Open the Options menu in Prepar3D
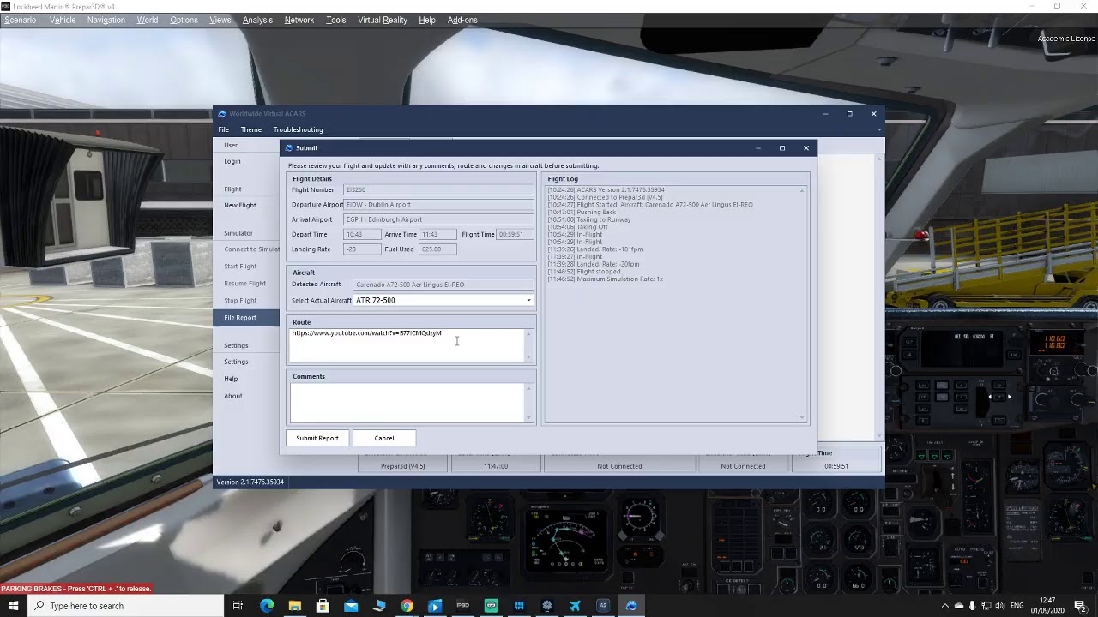 [184, 20]
